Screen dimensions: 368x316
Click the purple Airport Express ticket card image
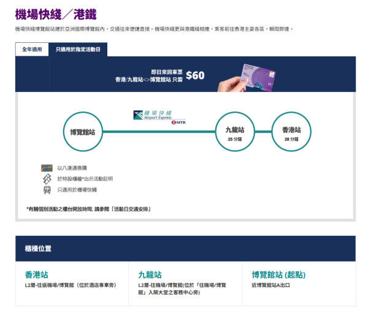click(x=258, y=78)
